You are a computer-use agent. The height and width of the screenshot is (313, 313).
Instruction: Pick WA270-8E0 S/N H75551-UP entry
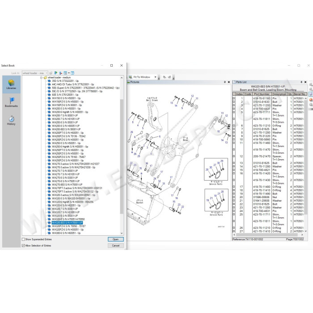pyautogui.click(x=67, y=185)
